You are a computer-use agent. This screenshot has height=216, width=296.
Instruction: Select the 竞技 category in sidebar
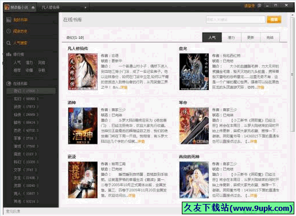pos(26,154)
